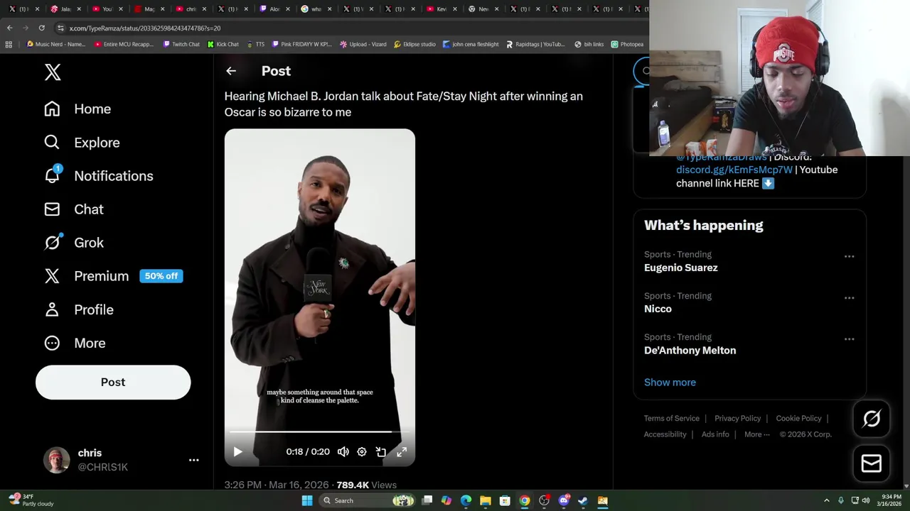Viewport: 910px width, 511px height.
Task: Open the Music Nerd bookmark
Action: tap(56, 44)
